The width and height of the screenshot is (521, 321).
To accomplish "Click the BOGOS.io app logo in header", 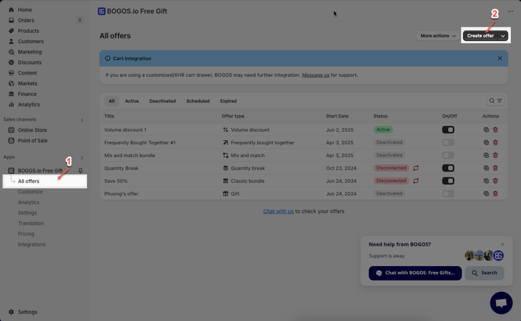I will [x=101, y=11].
